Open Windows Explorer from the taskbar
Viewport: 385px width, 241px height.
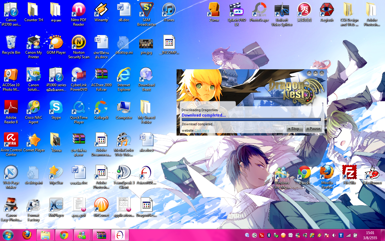(45, 235)
